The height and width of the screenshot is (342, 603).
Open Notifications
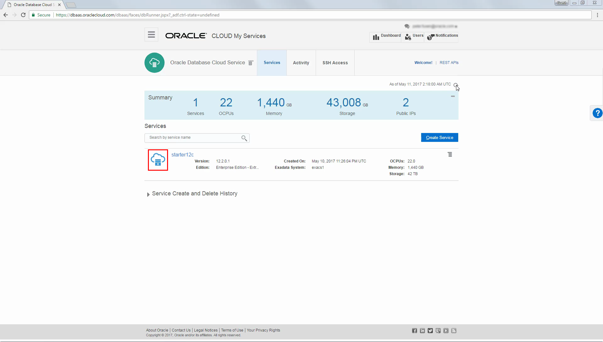(443, 37)
